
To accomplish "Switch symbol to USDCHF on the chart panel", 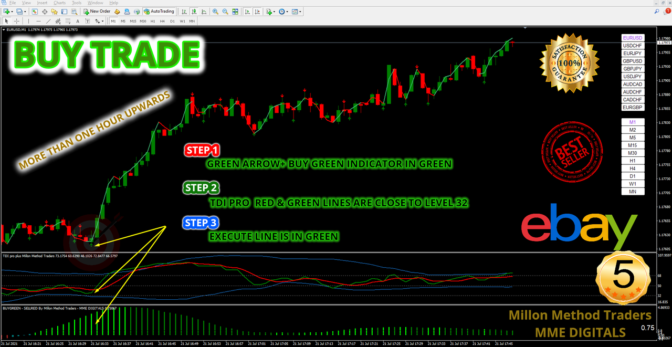I will 632,46.
